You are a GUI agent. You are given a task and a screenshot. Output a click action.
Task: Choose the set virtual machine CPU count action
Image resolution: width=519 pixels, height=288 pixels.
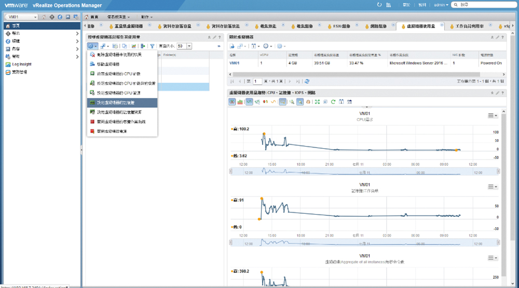(x=122, y=74)
